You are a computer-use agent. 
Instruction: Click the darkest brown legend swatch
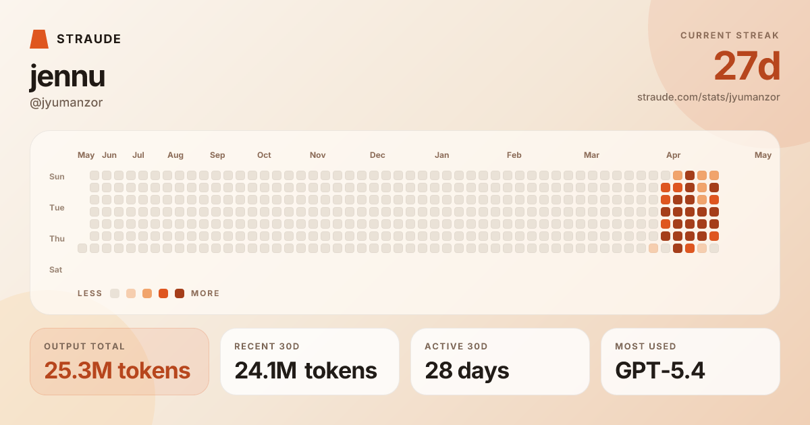click(x=180, y=293)
